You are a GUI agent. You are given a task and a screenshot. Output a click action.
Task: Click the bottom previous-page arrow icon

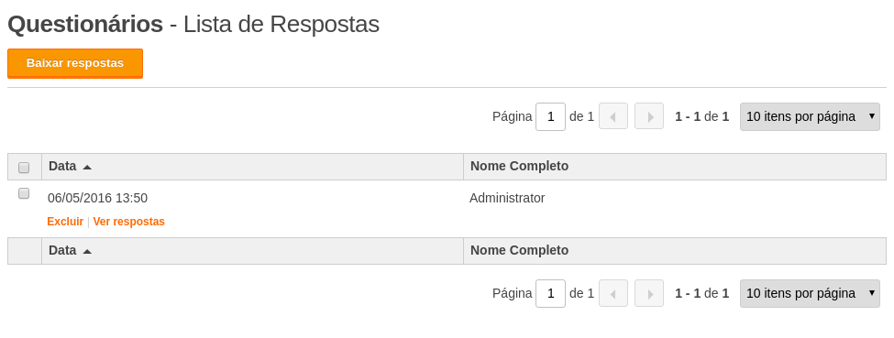tap(613, 293)
